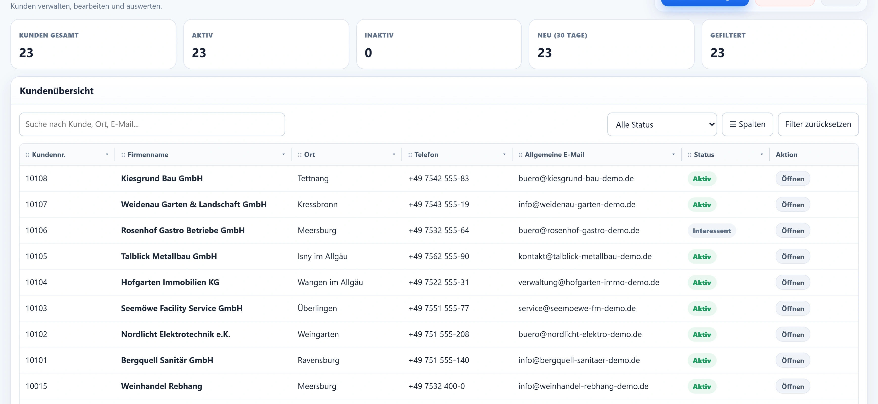Click Öffnen for Rosenhof Gastro Betriebe GmbH
This screenshot has height=404, width=878.
793,230
